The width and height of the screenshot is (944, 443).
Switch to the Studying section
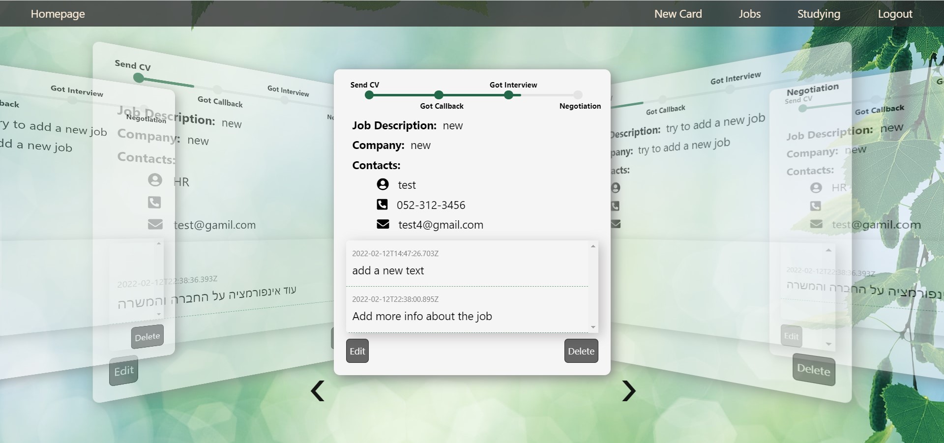coord(819,14)
